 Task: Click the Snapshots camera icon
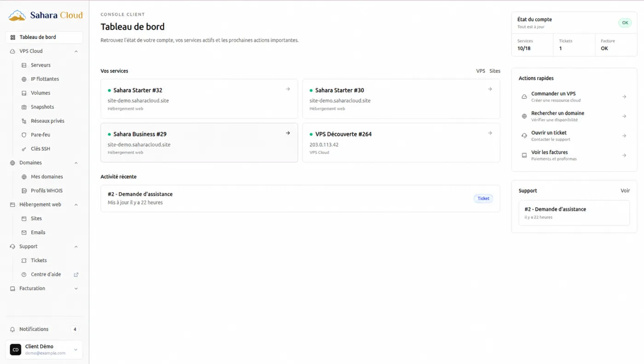[24, 107]
